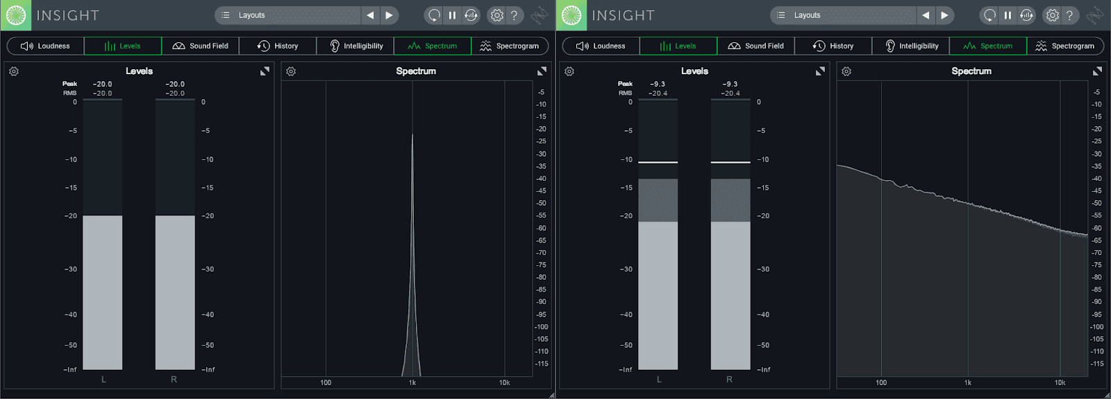Toggle Loudness module in left window
Image resolution: width=1111 pixels, height=399 pixels.
tap(46, 46)
